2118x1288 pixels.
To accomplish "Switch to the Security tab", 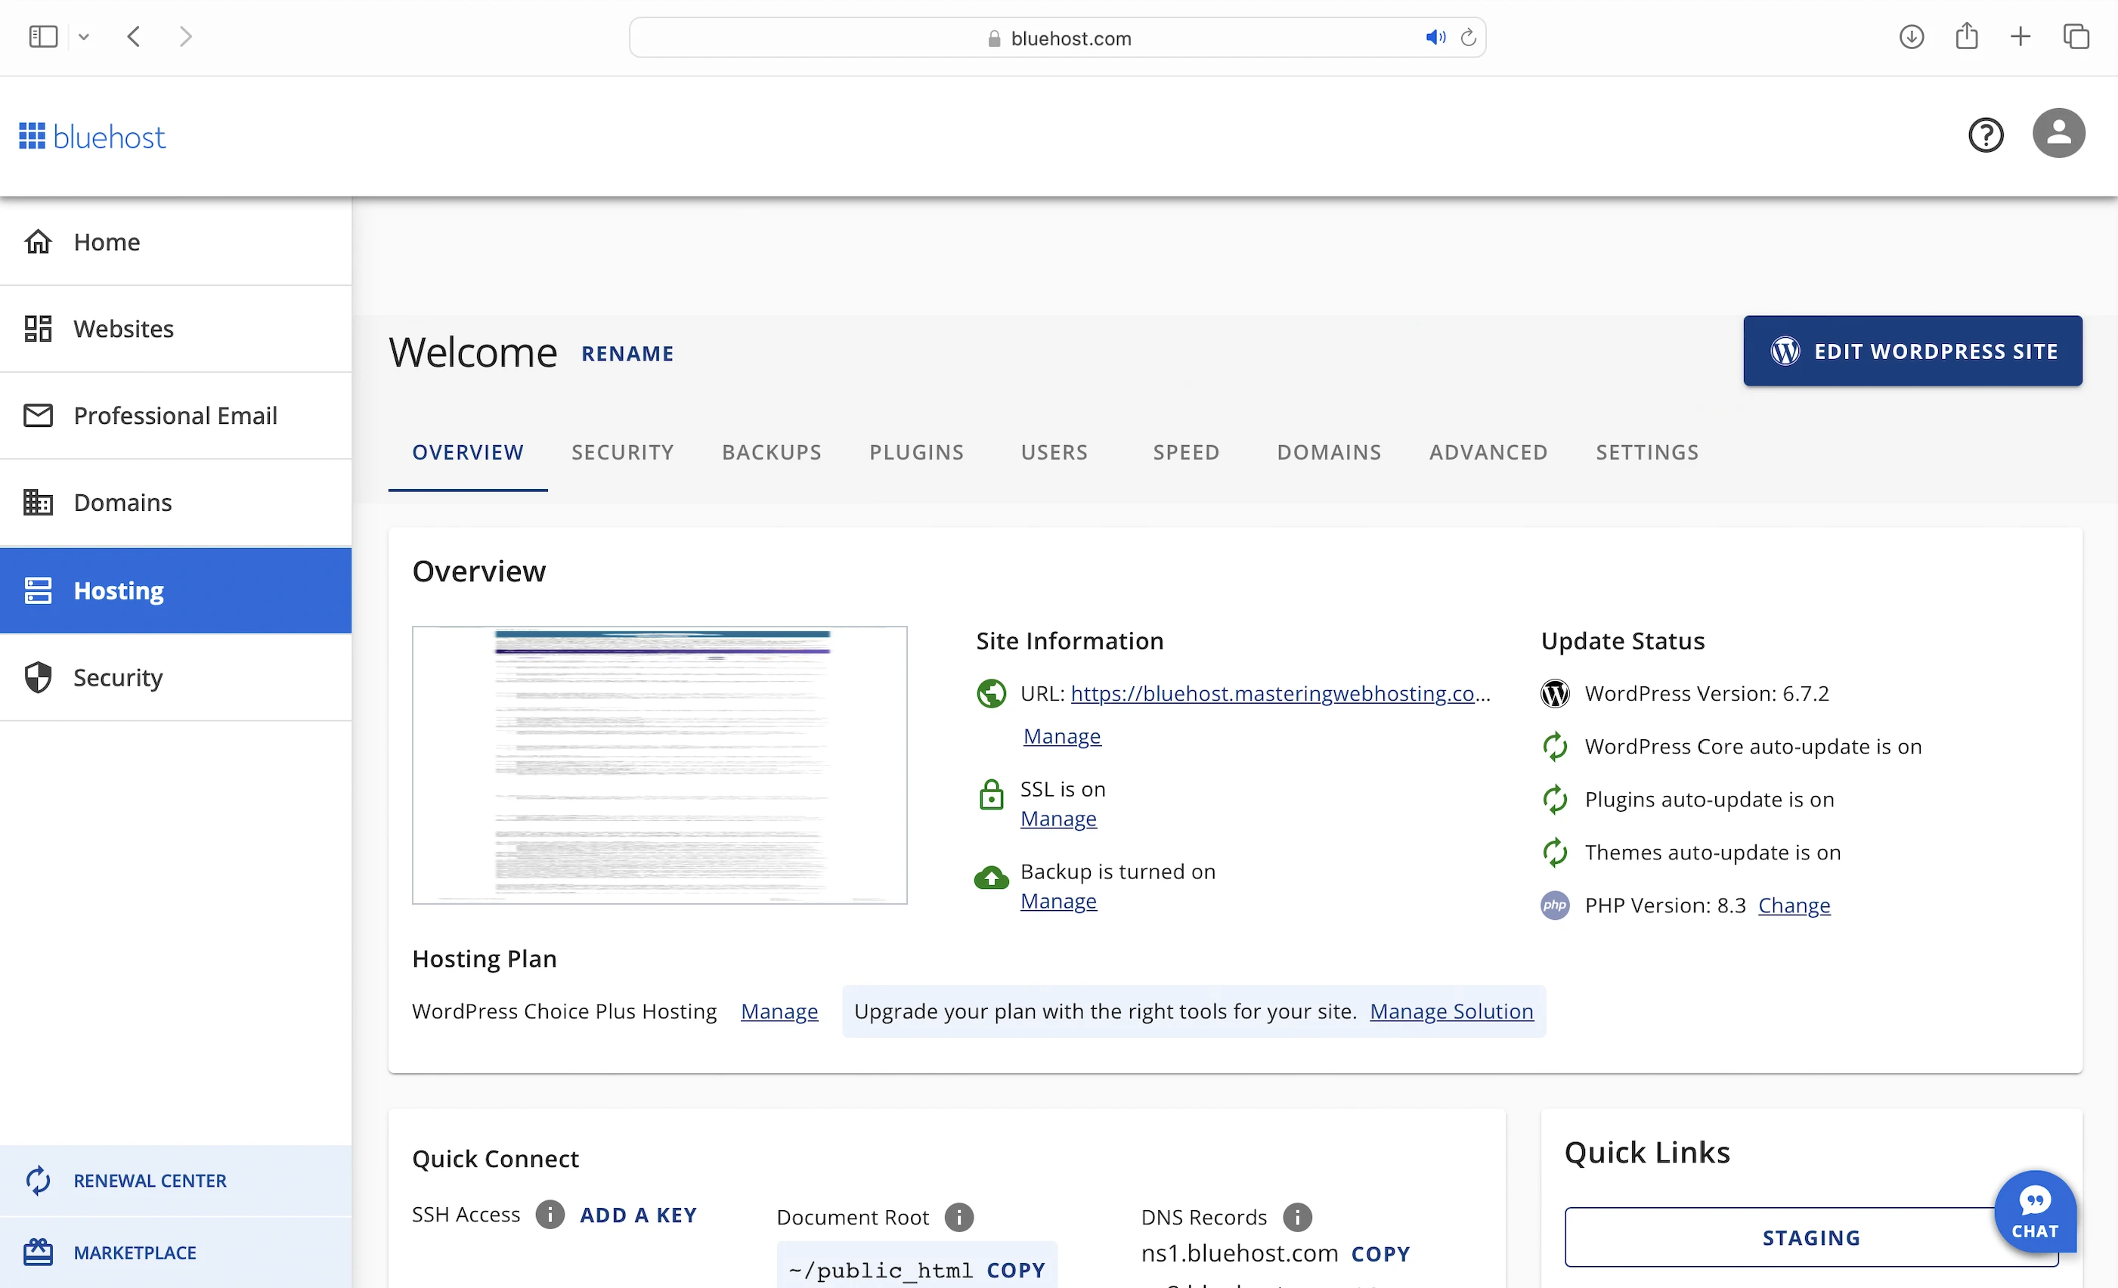I will 622,452.
